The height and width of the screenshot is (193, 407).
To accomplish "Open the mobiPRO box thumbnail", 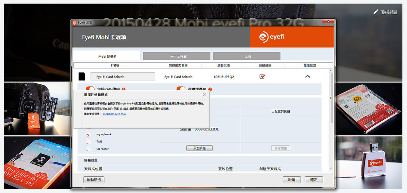I will click(x=37, y=163).
